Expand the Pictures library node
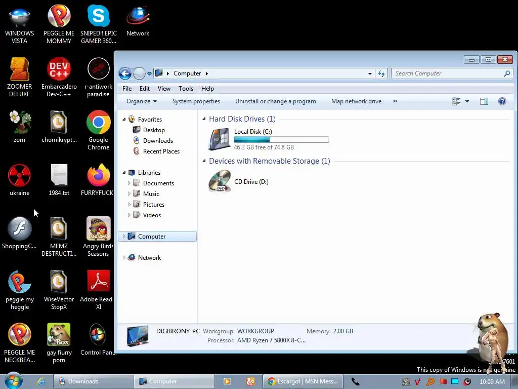The height and width of the screenshot is (389, 518). pyautogui.click(x=129, y=204)
